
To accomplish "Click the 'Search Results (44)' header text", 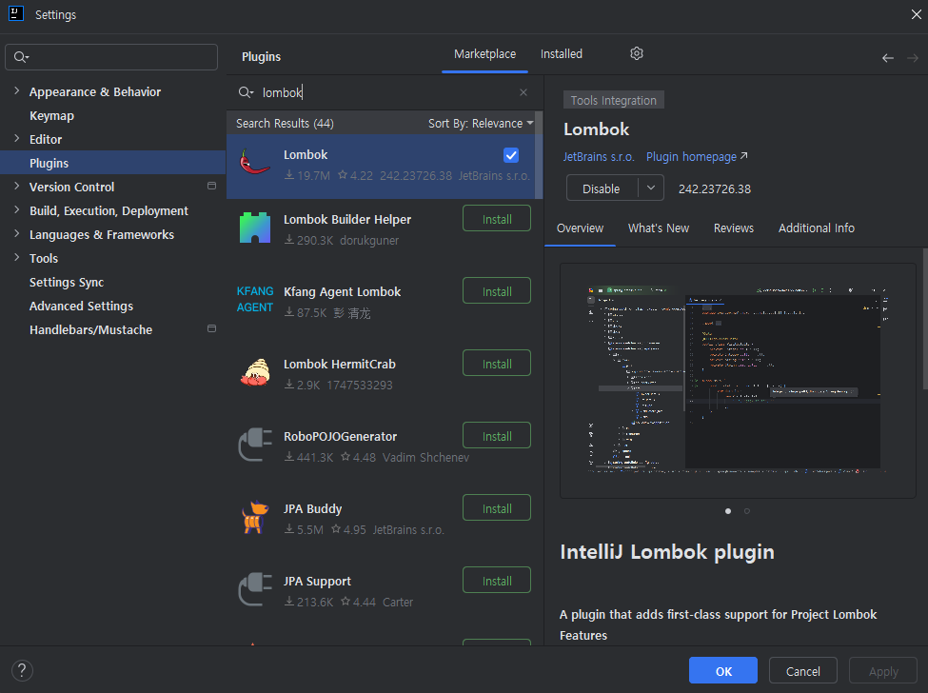I will 285,123.
